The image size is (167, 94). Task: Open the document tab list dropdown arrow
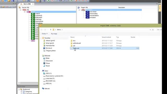pos(157,4)
